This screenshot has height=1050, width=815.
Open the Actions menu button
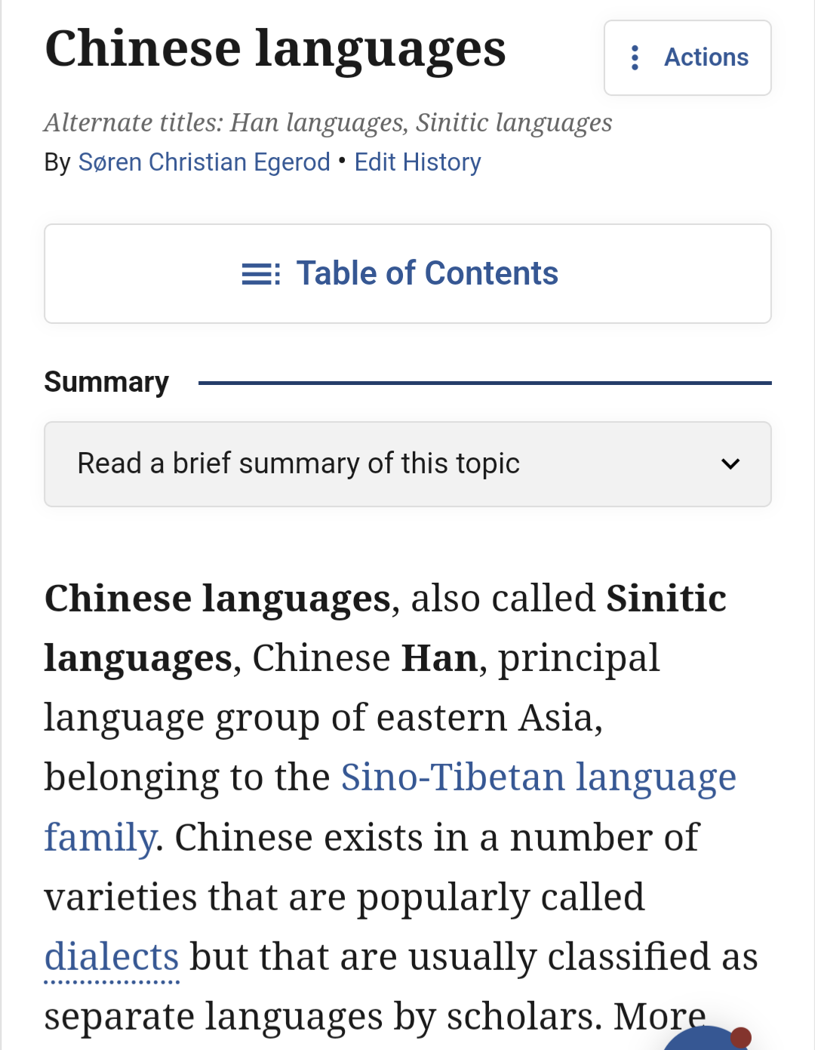click(x=687, y=57)
